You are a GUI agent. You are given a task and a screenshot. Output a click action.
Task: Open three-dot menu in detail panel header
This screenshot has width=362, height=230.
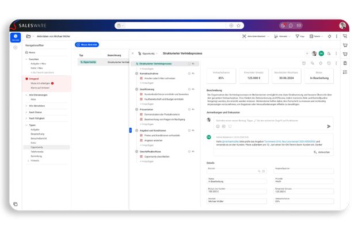coord(336,53)
